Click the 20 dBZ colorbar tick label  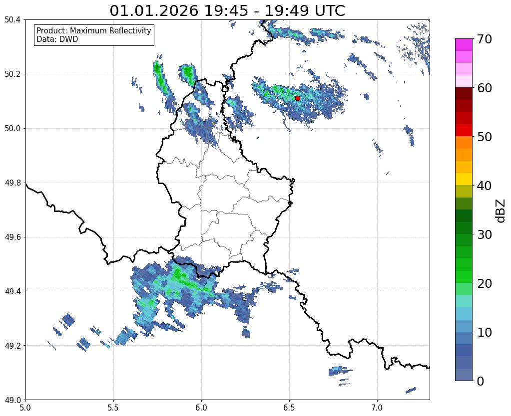(484, 283)
